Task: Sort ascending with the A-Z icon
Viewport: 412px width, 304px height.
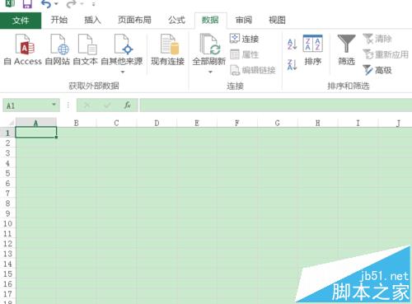Action: pos(292,44)
